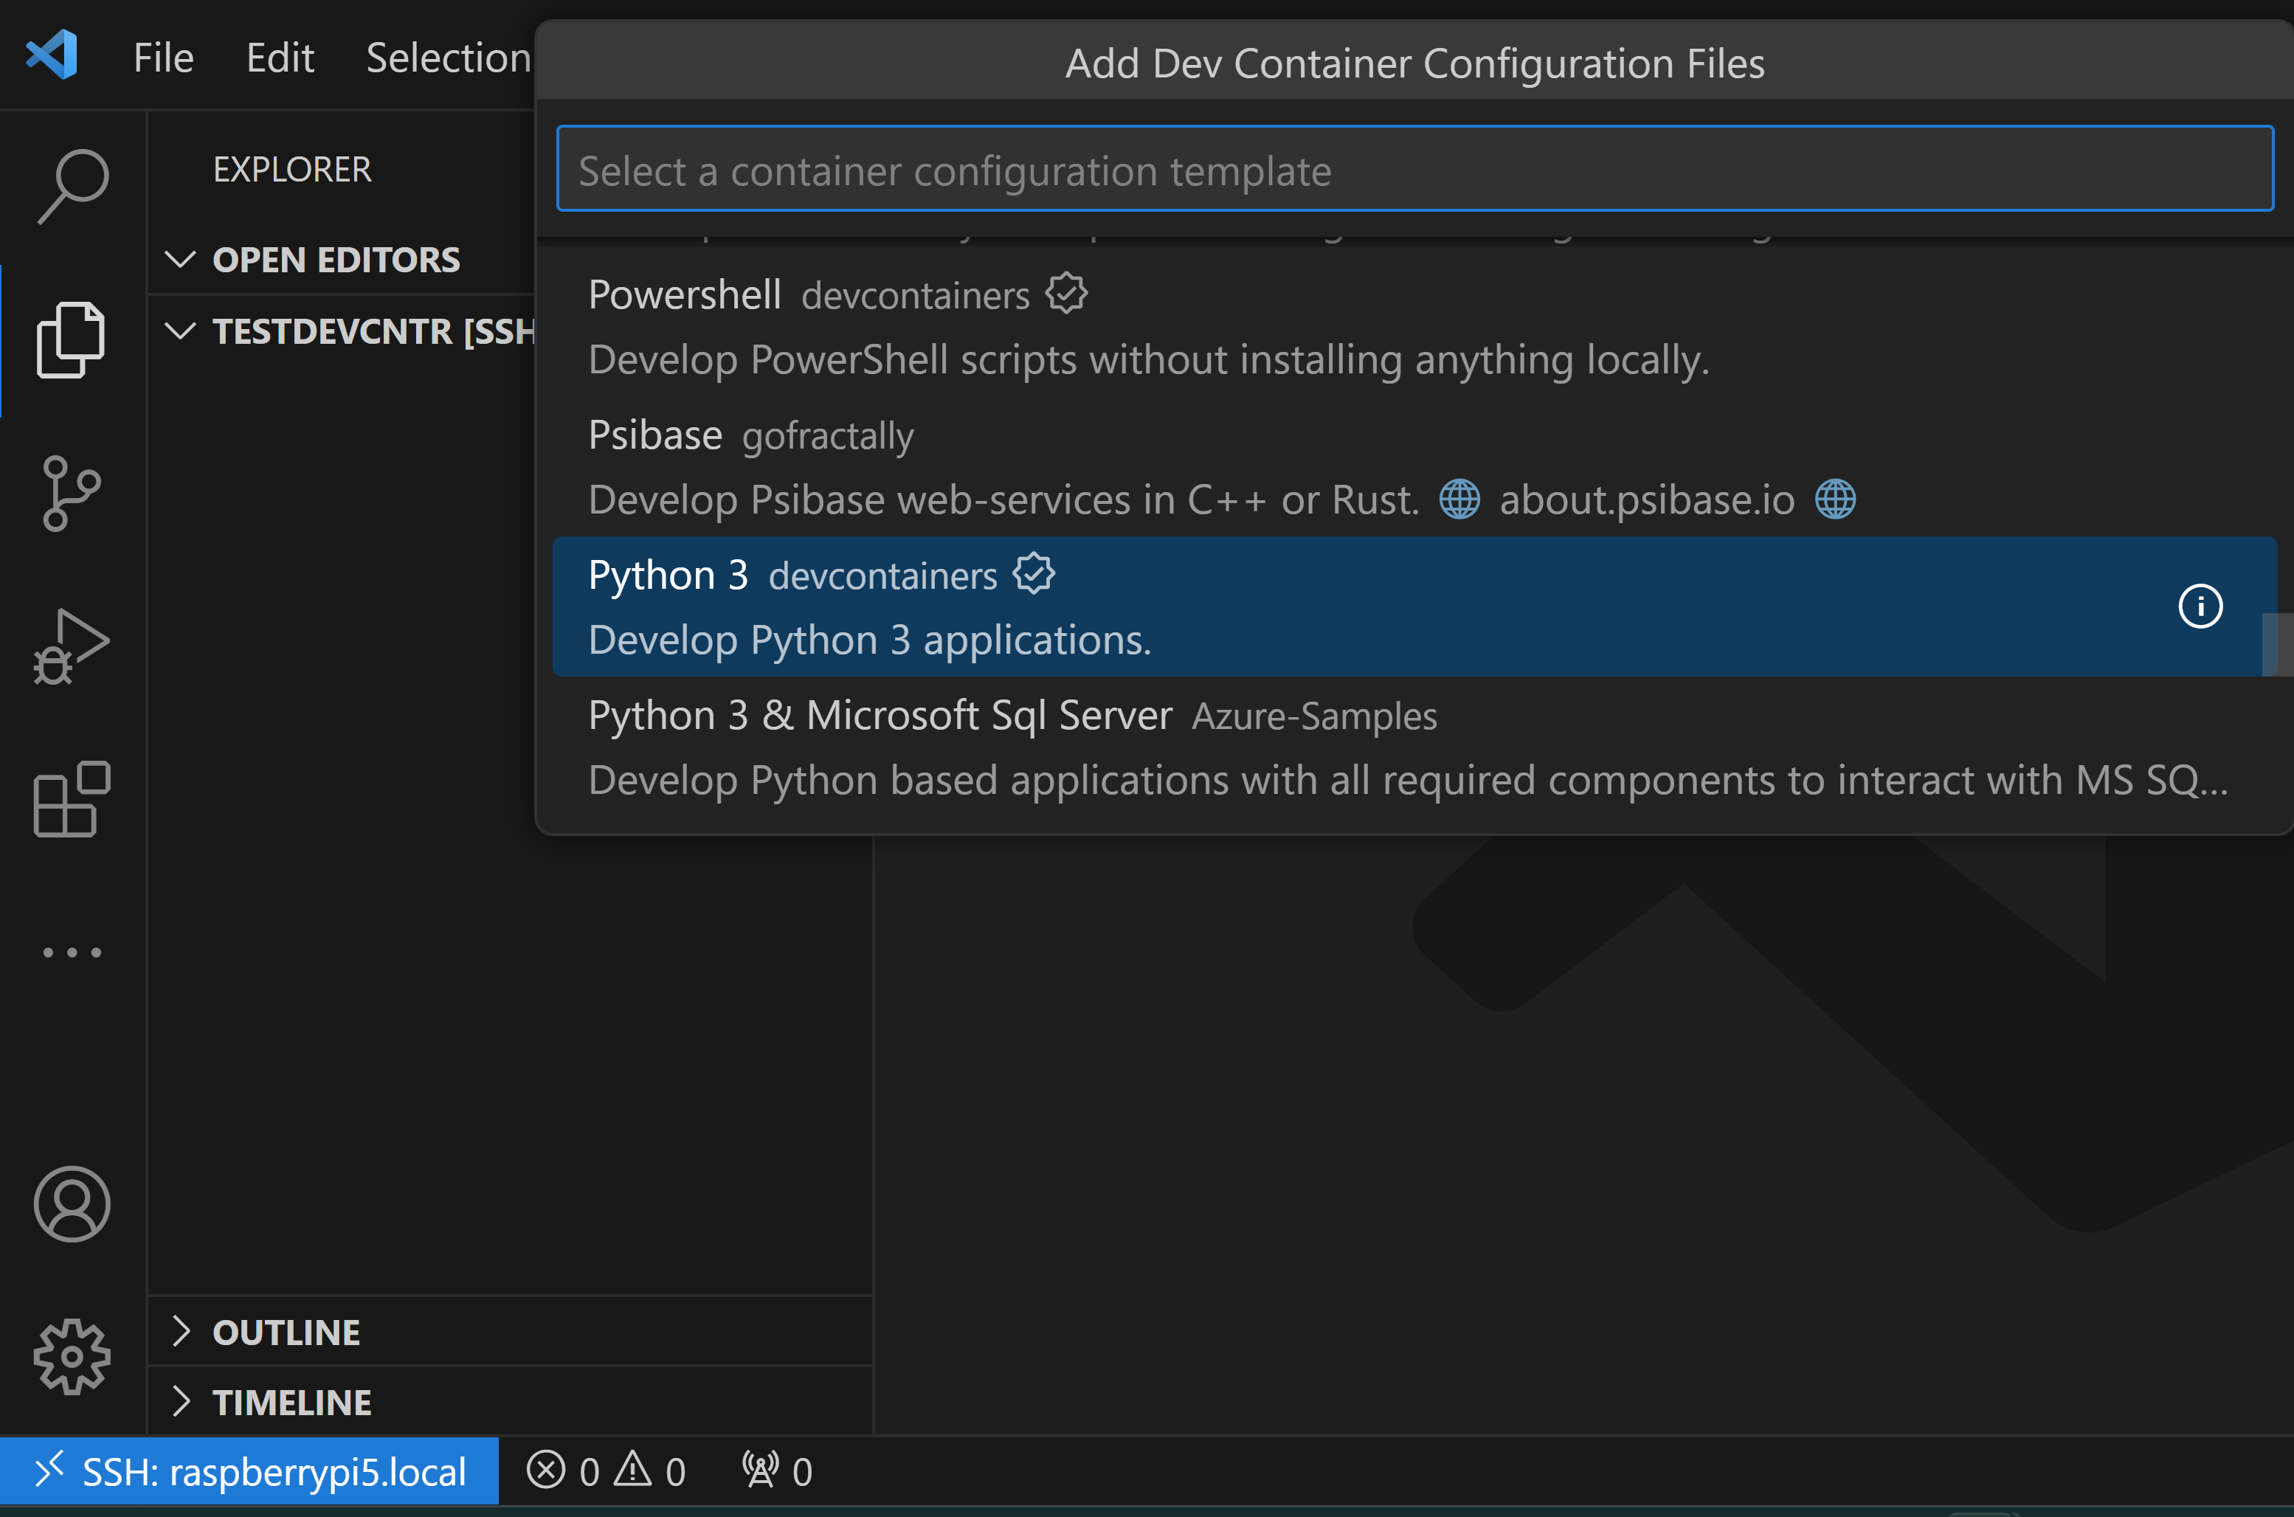The width and height of the screenshot is (2294, 1517).
Task: Open the Explorer view icon
Action: (x=71, y=339)
